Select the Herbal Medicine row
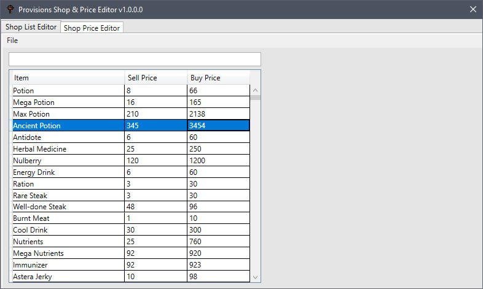Image resolution: width=483 pixels, height=289 pixels. 68,149
